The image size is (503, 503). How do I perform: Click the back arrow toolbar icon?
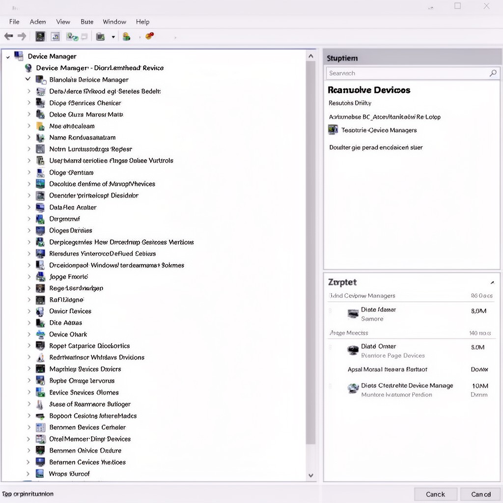tap(9, 36)
